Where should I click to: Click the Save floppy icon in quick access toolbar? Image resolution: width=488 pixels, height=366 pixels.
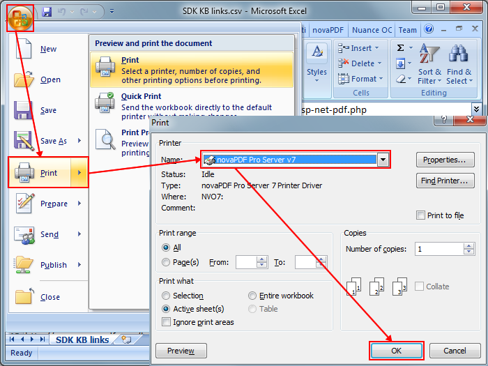[x=47, y=12]
